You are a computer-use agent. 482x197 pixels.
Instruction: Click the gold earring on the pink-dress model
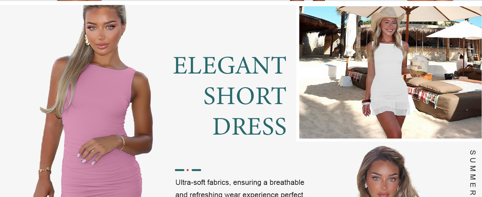click(87, 40)
